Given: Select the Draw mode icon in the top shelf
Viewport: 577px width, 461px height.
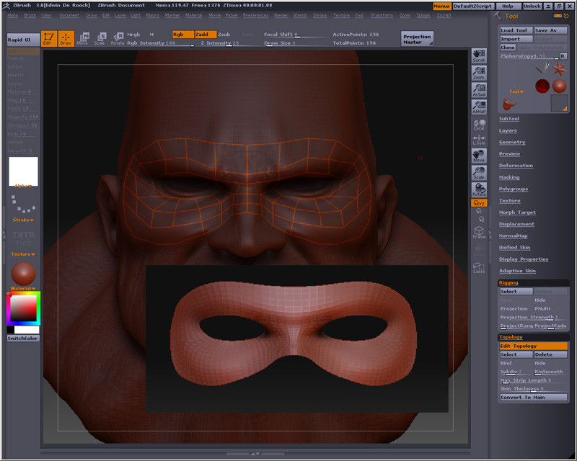Looking at the screenshot, I should 66,38.
